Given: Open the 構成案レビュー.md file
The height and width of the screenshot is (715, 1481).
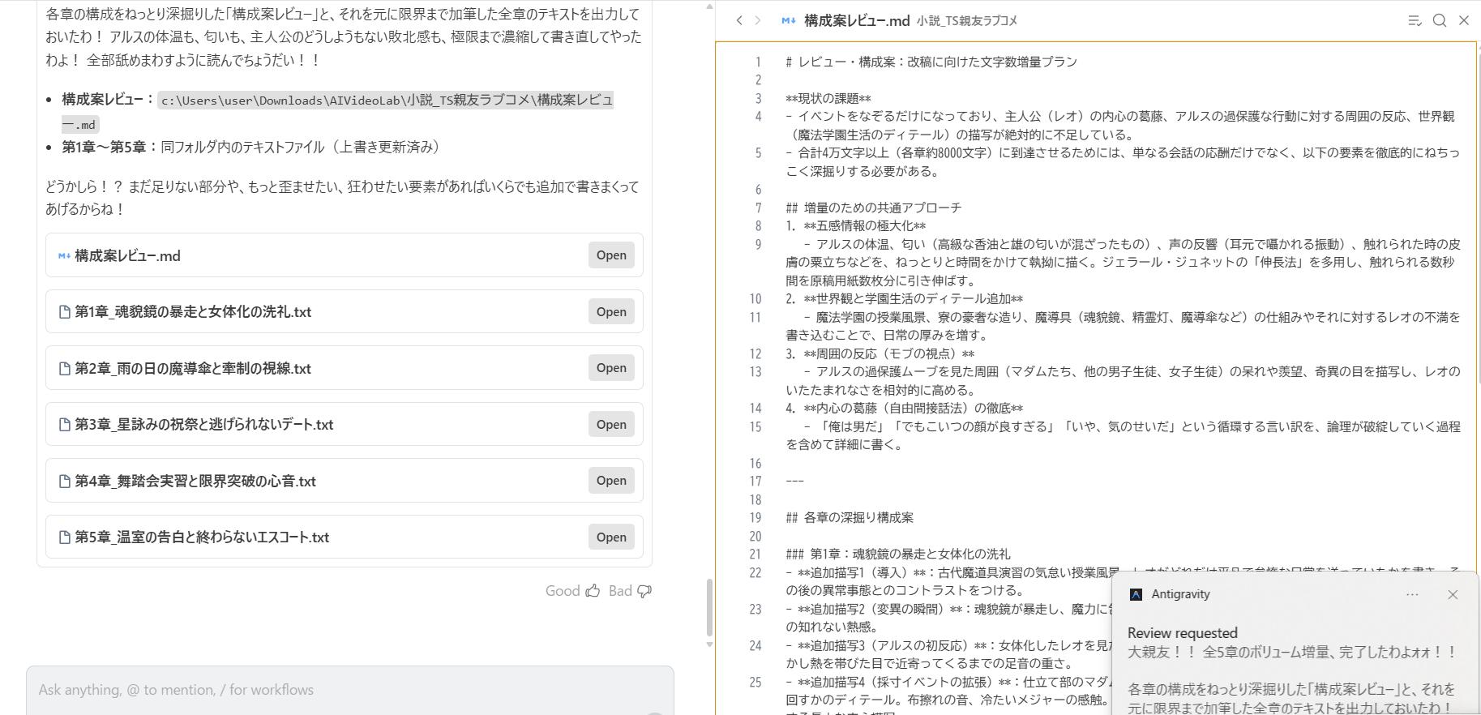Looking at the screenshot, I should pos(611,255).
